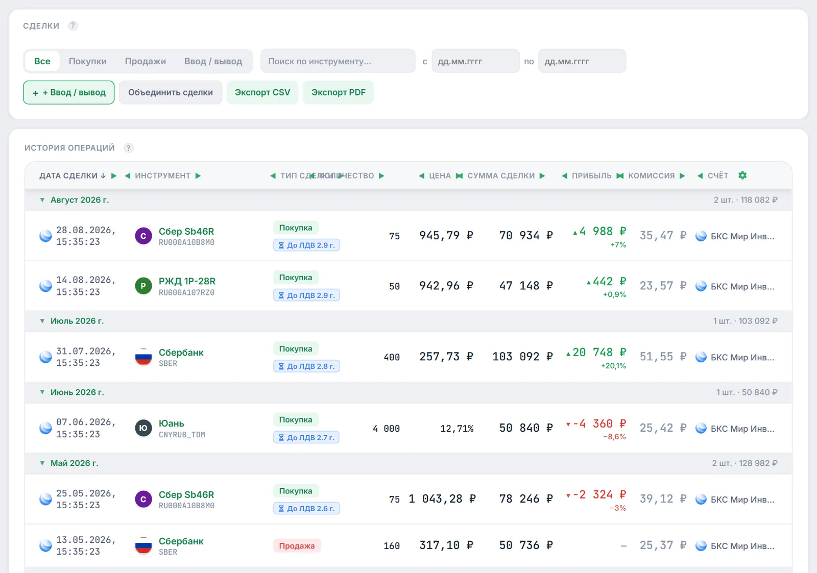817x573 pixels.
Task: Collapse Август 2026 г. group
Action: pos(42,200)
